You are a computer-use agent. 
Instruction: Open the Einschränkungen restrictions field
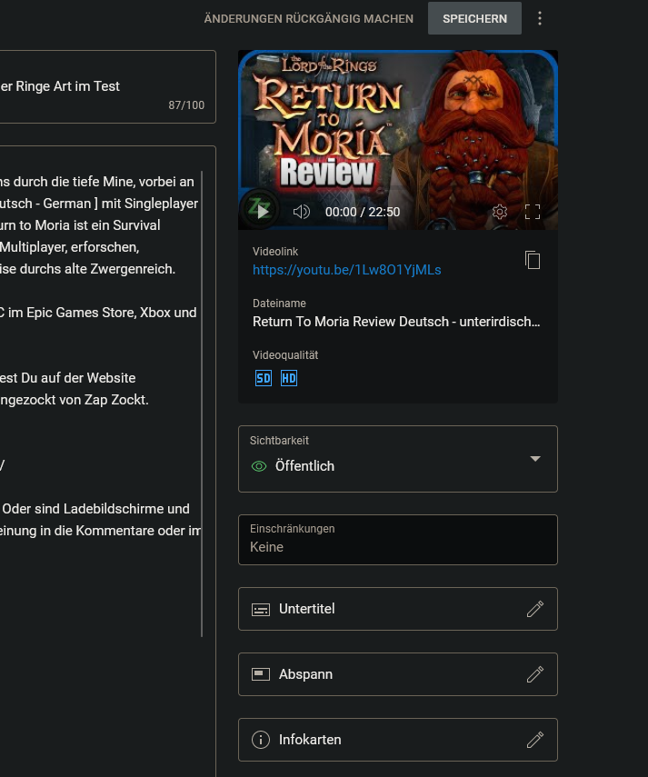(x=397, y=539)
